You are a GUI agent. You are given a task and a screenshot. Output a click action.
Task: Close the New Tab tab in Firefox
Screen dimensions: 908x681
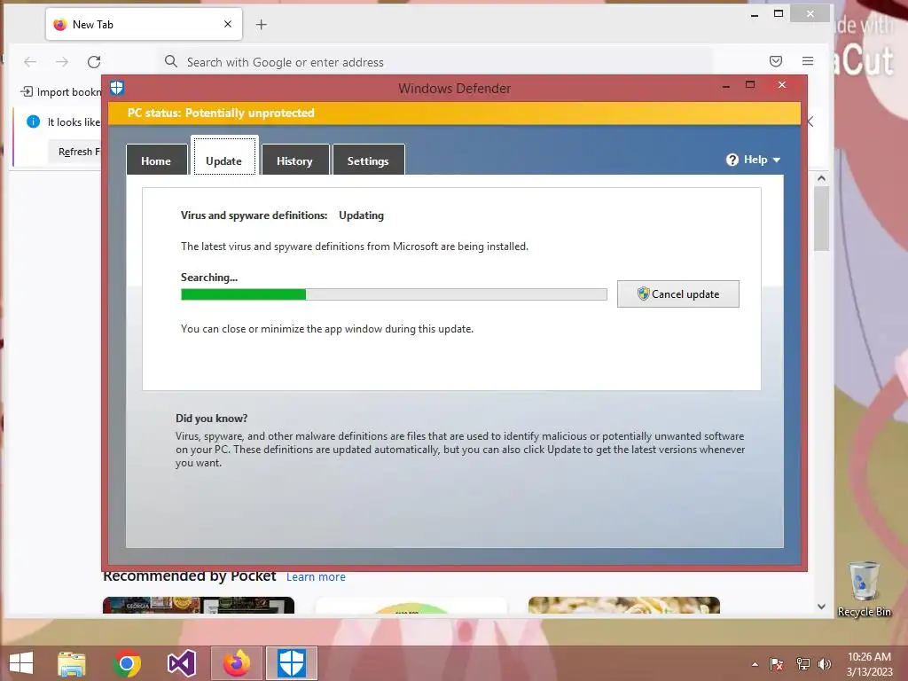(x=228, y=24)
